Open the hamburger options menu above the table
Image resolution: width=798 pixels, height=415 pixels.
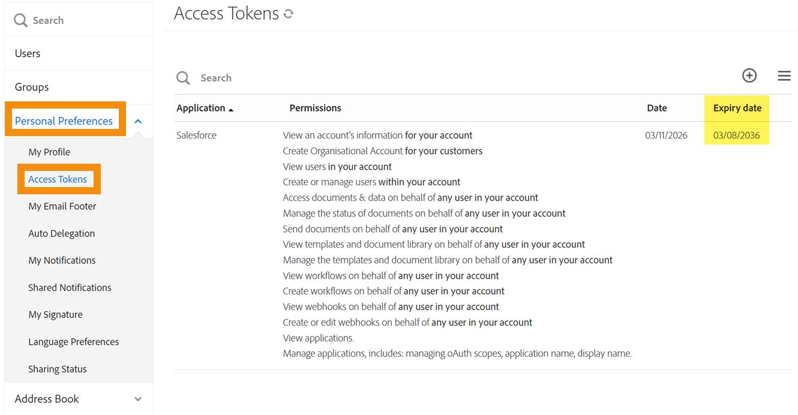pos(784,76)
